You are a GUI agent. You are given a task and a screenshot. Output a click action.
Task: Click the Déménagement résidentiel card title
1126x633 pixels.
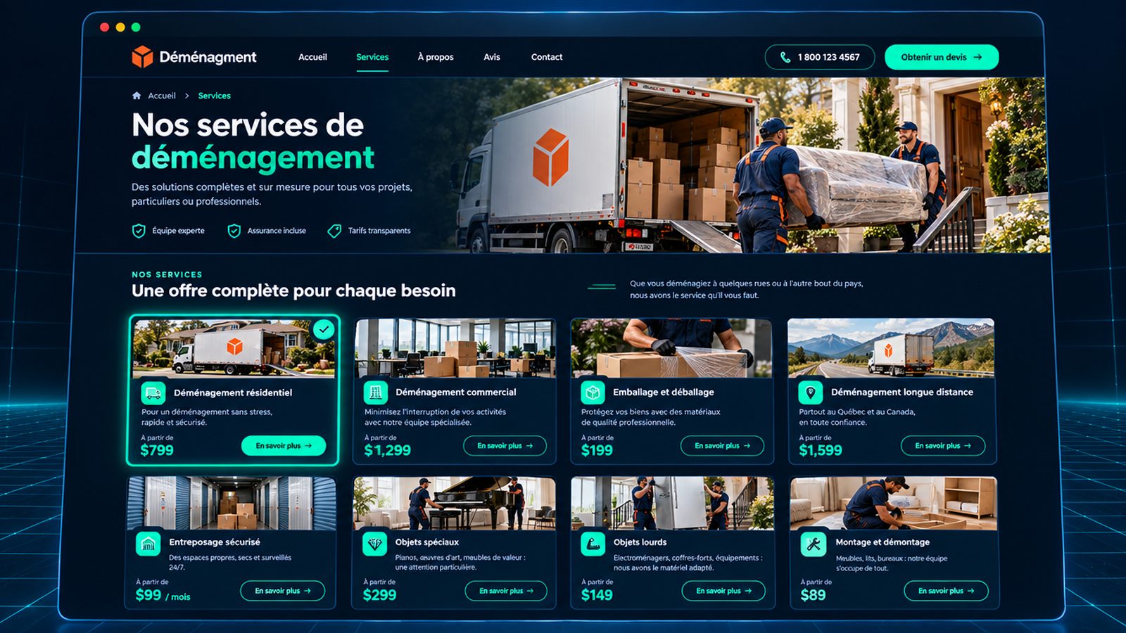(x=233, y=392)
